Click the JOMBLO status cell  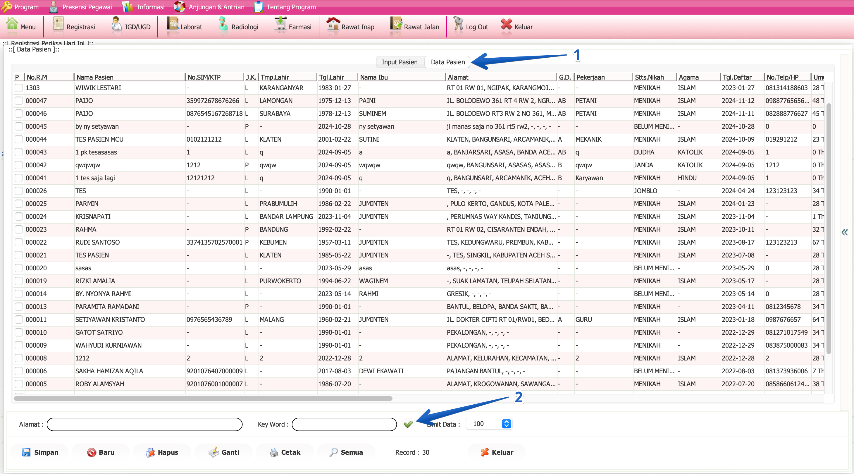pos(655,191)
